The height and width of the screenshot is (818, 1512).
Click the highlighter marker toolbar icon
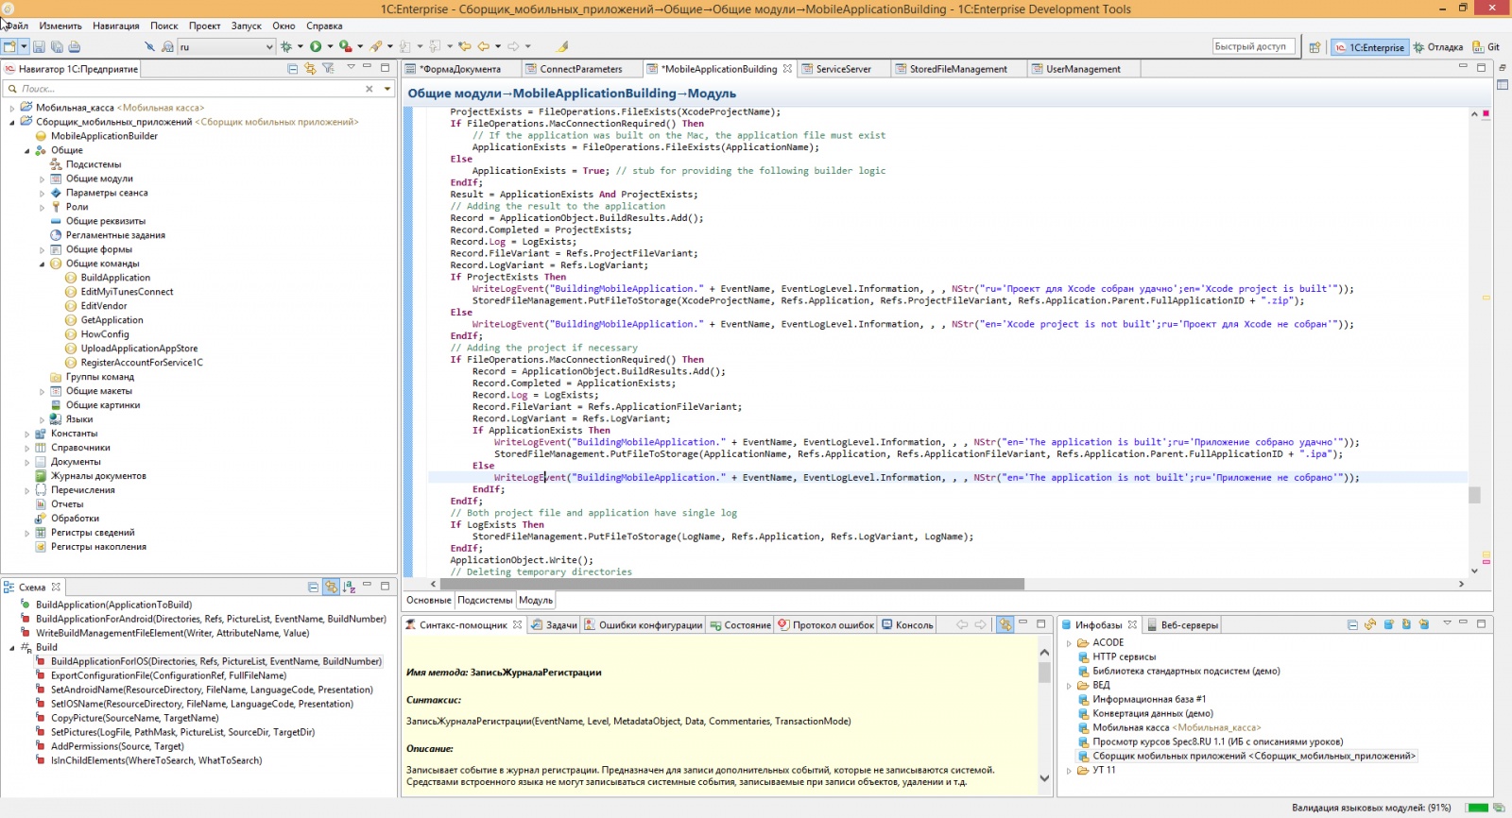pyautogui.click(x=562, y=46)
